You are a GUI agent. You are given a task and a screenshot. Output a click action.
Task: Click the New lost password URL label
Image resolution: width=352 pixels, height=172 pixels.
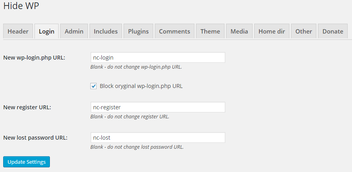pyautogui.click(x=35, y=138)
